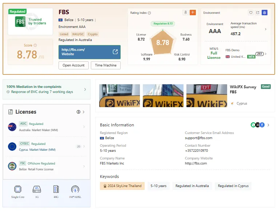Click the Good rating badge
Image resolution: width=278 pixels, height=211 pixels.
tap(266, 86)
